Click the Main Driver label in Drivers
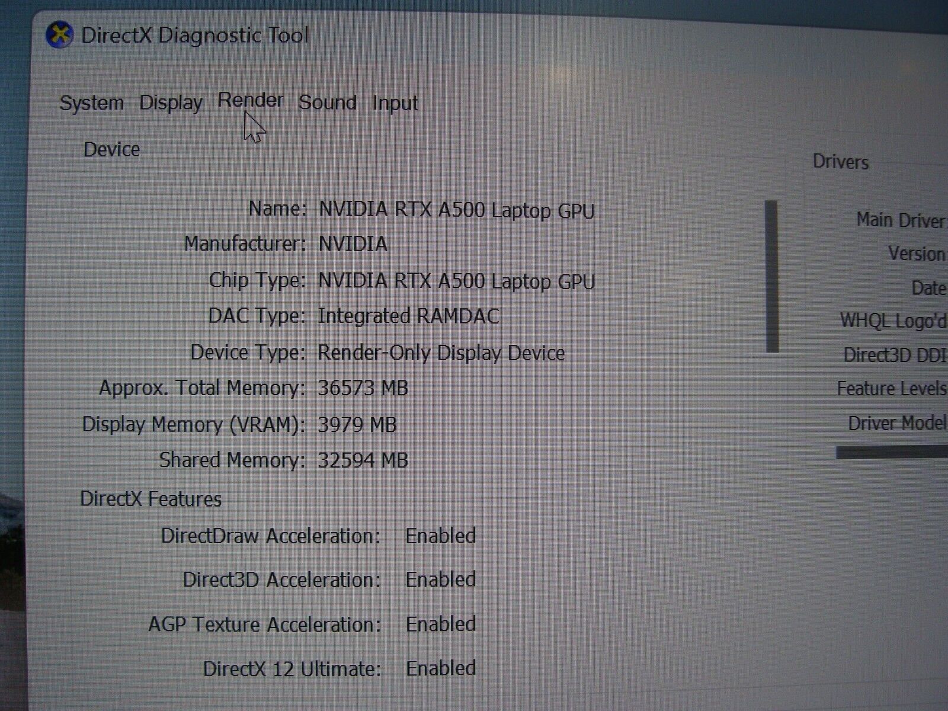 [x=902, y=220]
